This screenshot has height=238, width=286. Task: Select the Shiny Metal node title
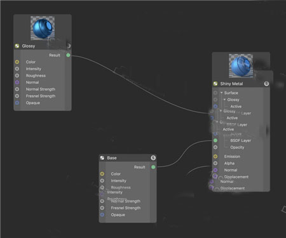231,84
